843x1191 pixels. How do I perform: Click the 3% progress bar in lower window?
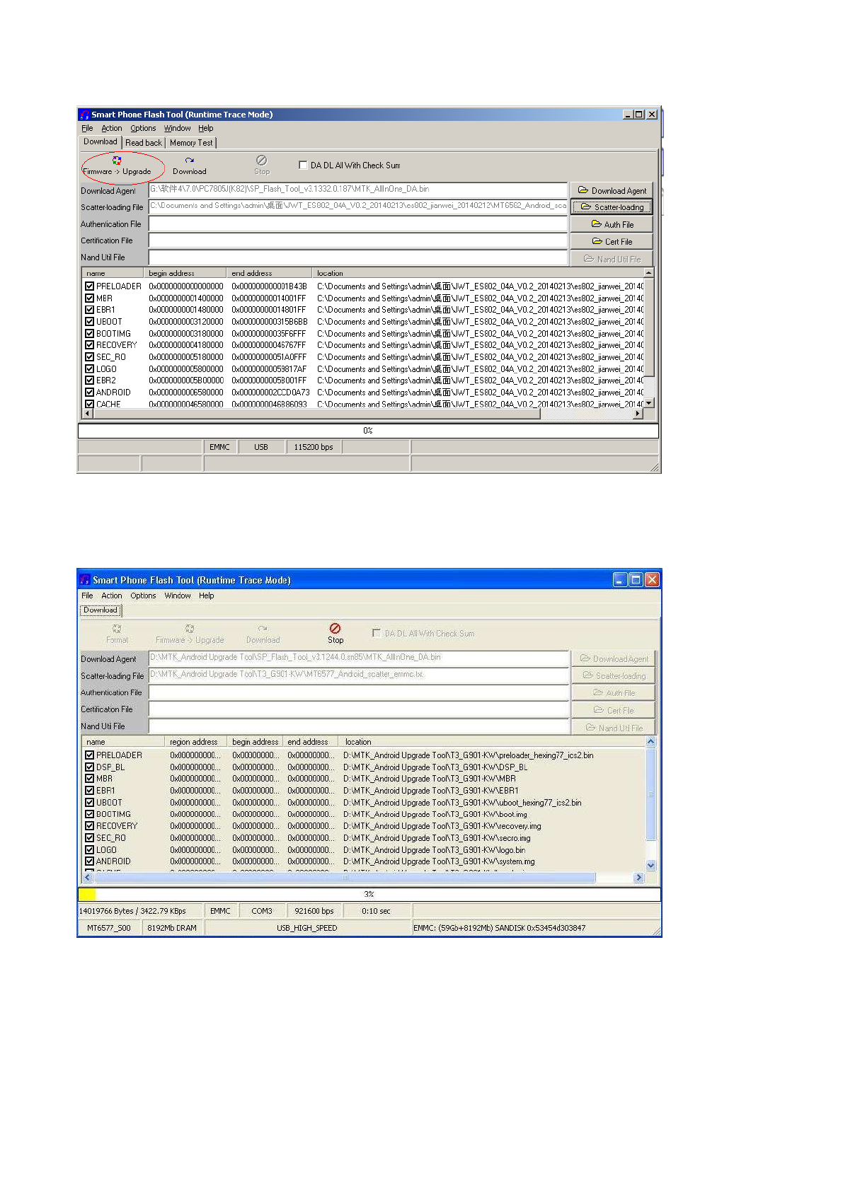pyautogui.click(x=369, y=895)
